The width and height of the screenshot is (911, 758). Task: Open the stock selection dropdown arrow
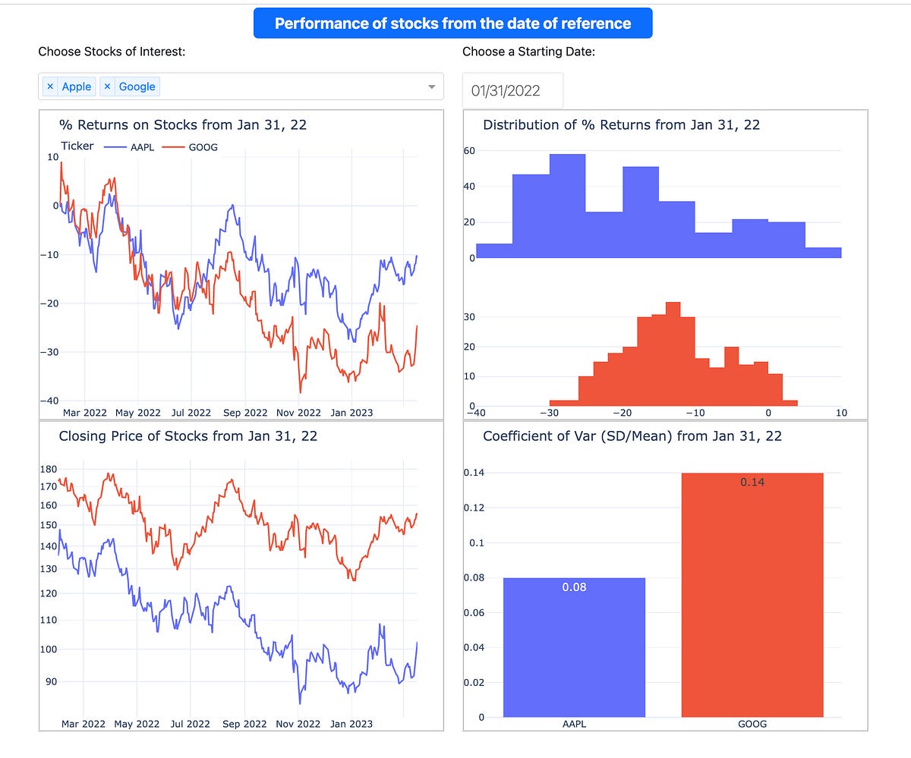pos(431,86)
